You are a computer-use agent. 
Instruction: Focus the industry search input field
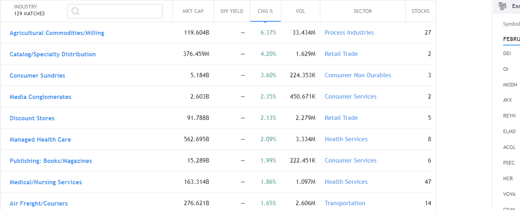pyautogui.click(x=115, y=11)
